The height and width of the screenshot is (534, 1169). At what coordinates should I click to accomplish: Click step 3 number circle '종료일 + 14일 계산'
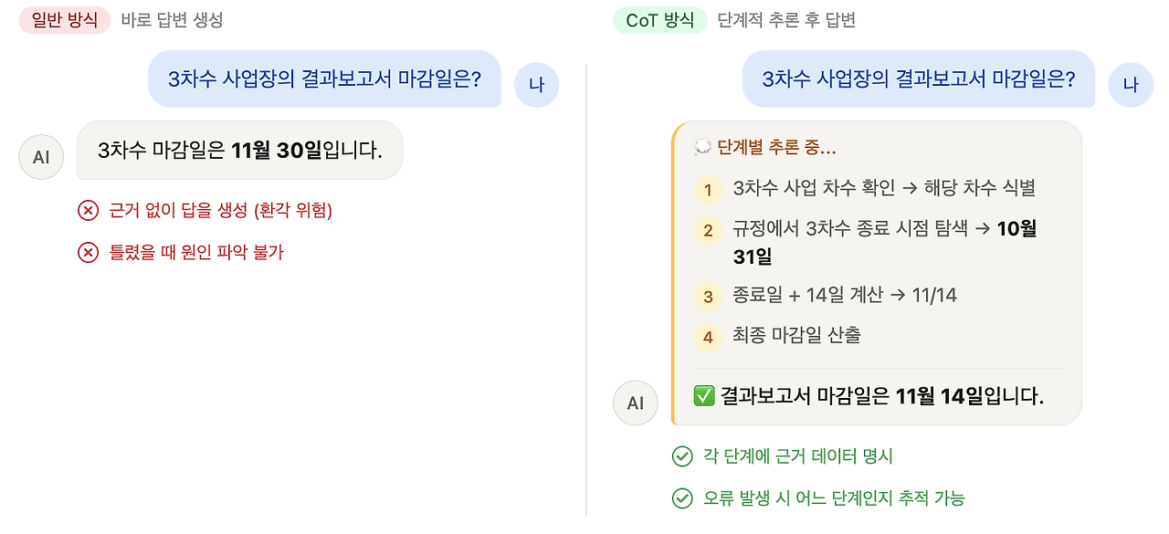pos(708,297)
